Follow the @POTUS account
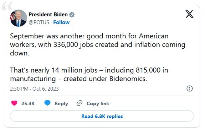205x134 pixels. click(61, 22)
